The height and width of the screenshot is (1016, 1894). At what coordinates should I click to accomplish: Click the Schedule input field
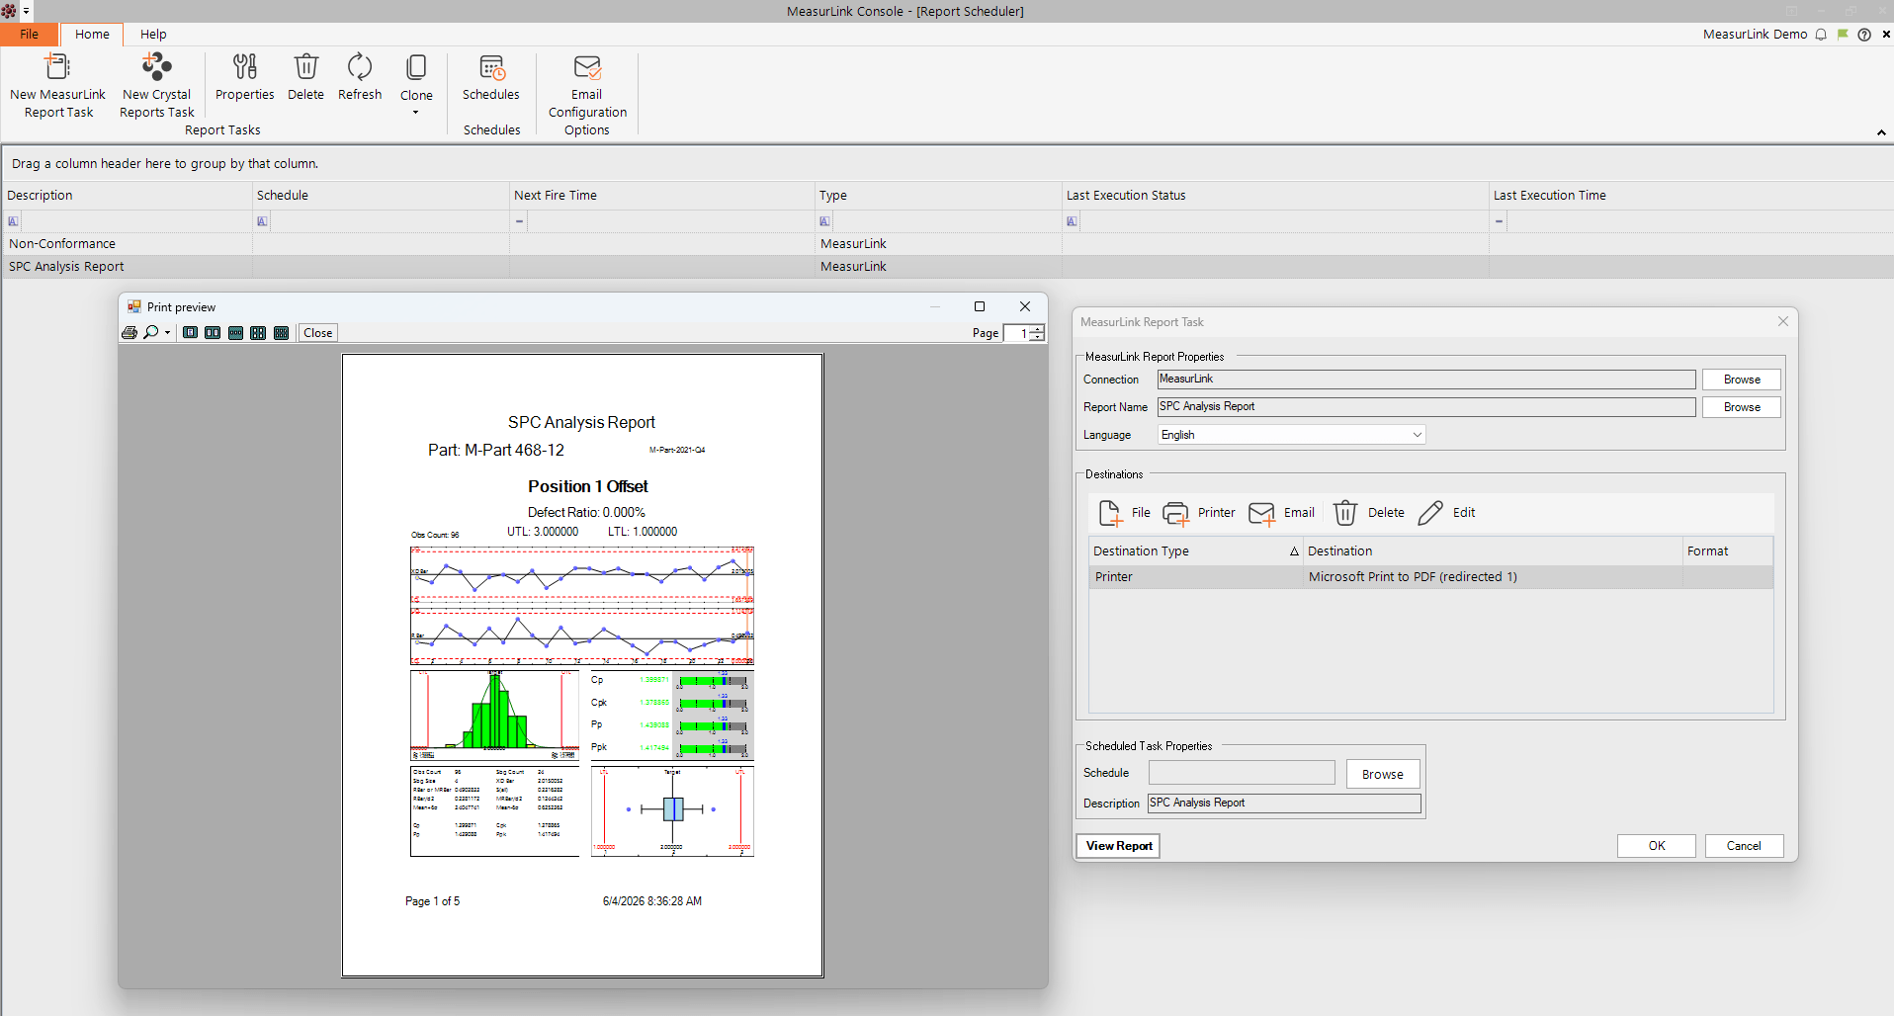(1242, 773)
